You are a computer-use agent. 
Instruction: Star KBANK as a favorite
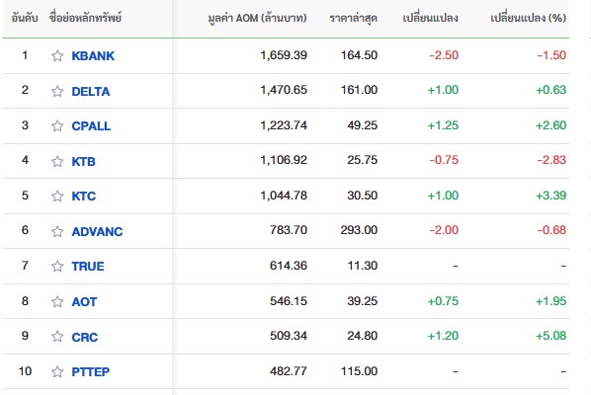coord(57,55)
